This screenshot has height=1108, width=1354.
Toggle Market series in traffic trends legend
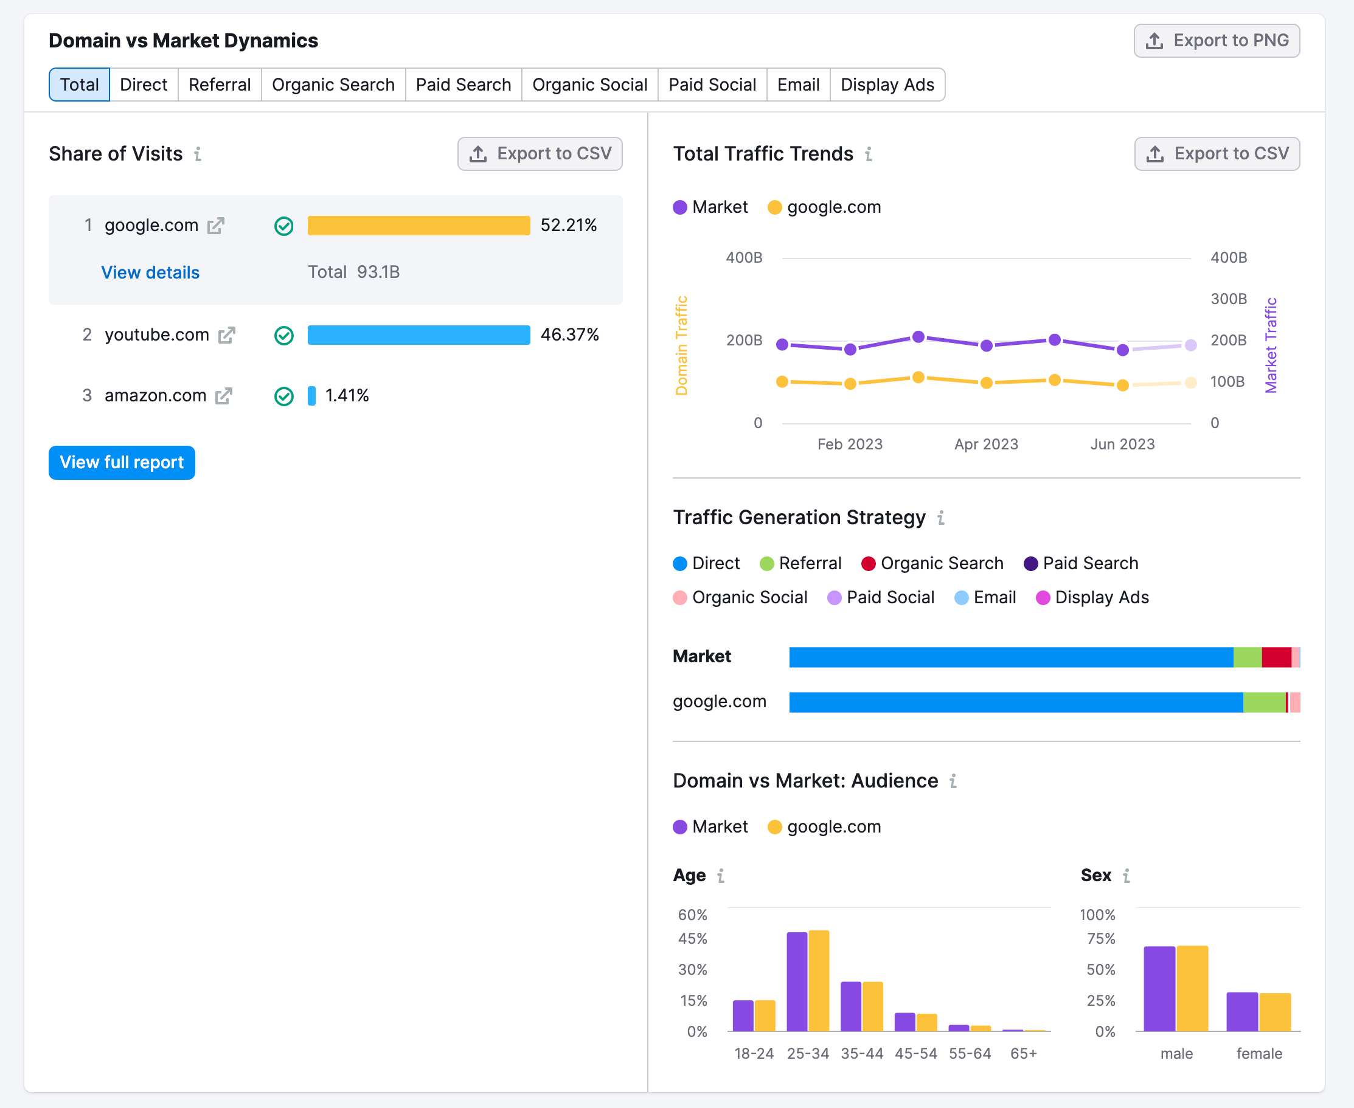710,207
